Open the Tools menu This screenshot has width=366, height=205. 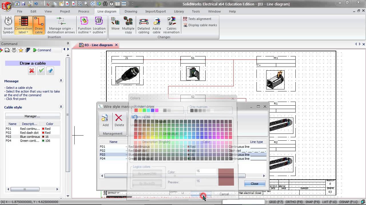[196, 11]
